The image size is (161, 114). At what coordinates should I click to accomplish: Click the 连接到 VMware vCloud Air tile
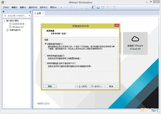[135, 43]
